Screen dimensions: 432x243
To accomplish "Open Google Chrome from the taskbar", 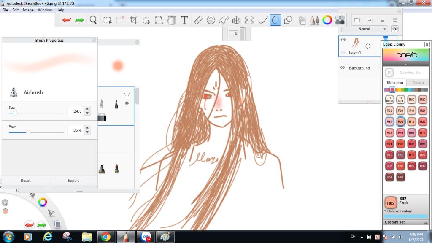I will pyautogui.click(x=105, y=237).
